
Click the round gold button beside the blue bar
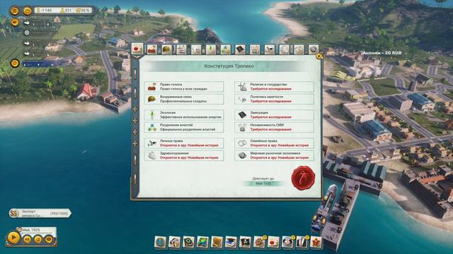pyautogui.click(x=15, y=63)
